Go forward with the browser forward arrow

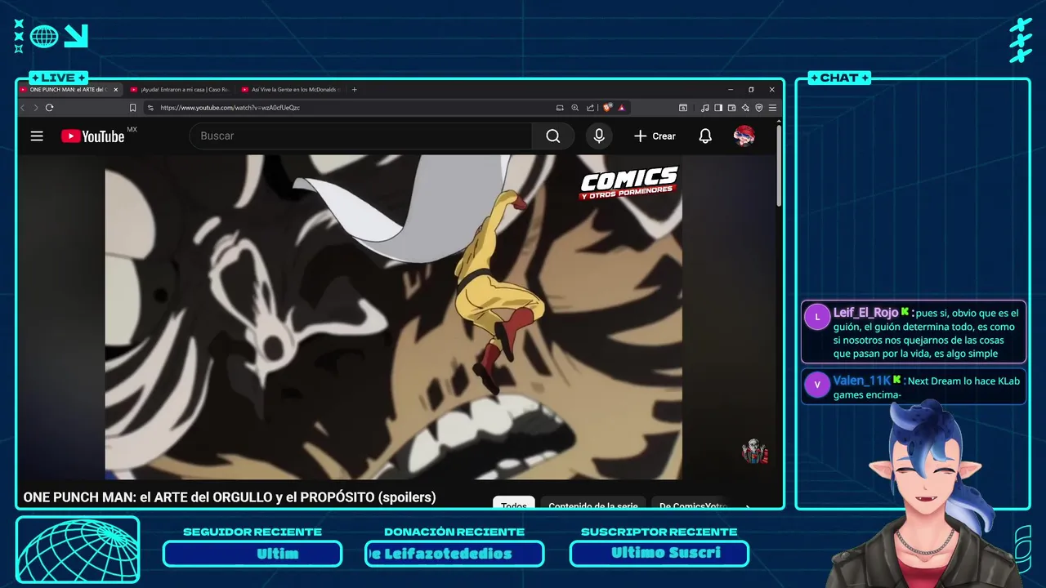[x=35, y=108]
